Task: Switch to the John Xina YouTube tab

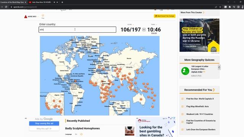Action: coord(41,2)
